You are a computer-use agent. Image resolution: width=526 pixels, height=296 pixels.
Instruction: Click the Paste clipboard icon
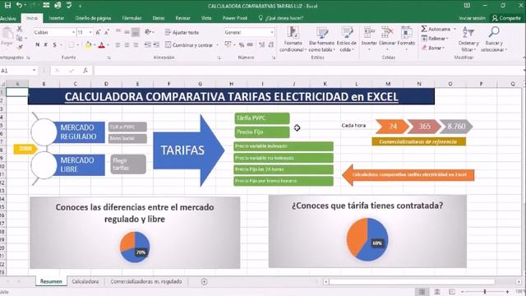pos(7,34)
